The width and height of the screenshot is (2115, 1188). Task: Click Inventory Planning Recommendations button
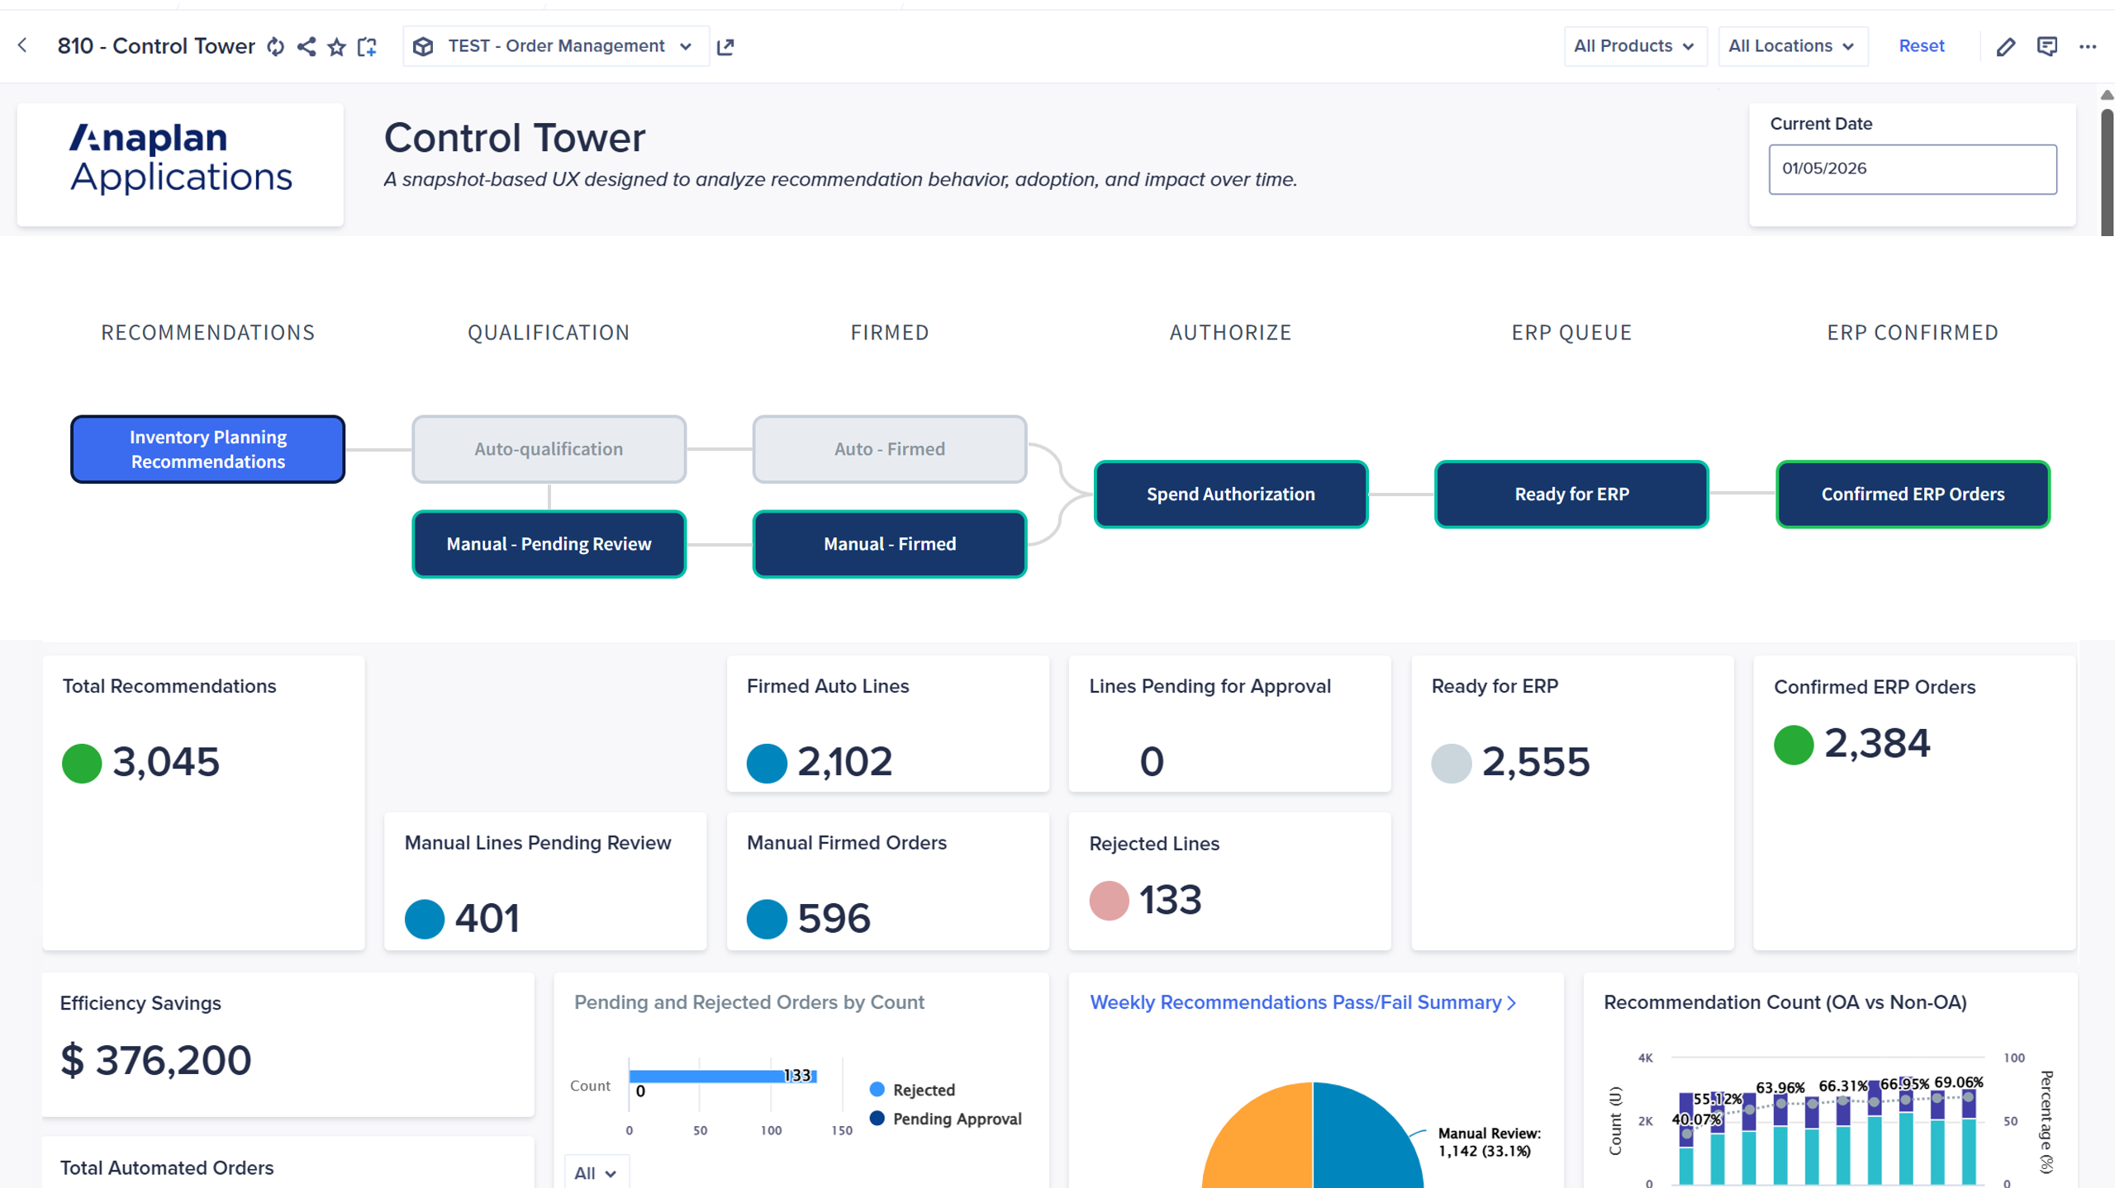coord(207,449)
